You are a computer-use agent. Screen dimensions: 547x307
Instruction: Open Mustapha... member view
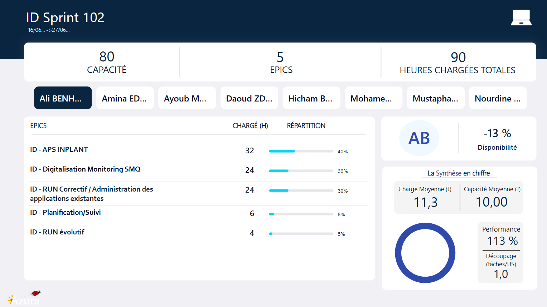(x=435, y=98)
